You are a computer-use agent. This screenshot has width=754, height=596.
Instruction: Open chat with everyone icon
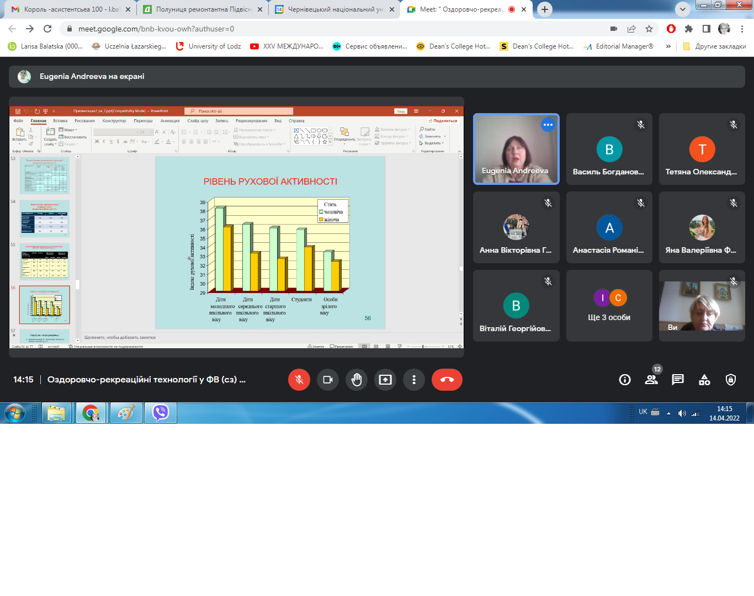coord(678,380)
